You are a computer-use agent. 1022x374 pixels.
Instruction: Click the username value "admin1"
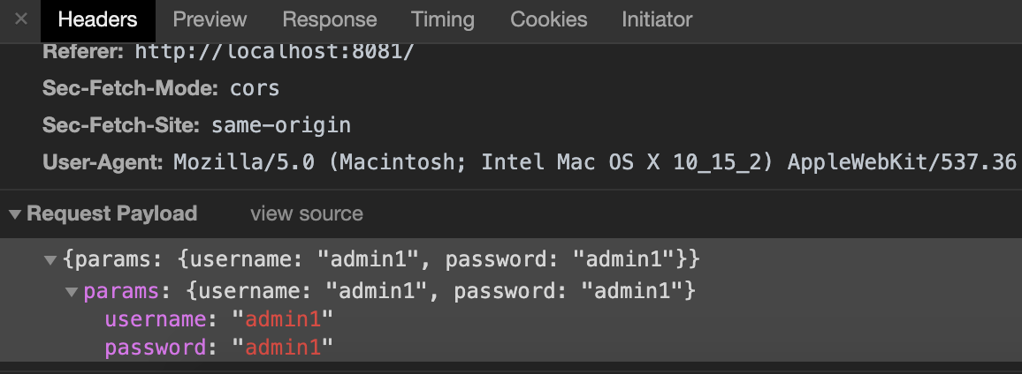pos(282,318)
